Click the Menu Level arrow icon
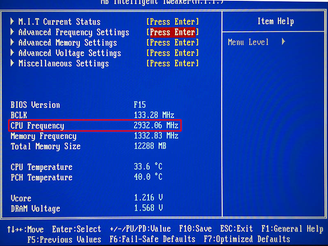328x246 pixels. pyautogui.click(x=283, y=42)
